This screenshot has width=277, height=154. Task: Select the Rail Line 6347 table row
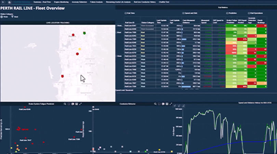(x=195, y=26)
